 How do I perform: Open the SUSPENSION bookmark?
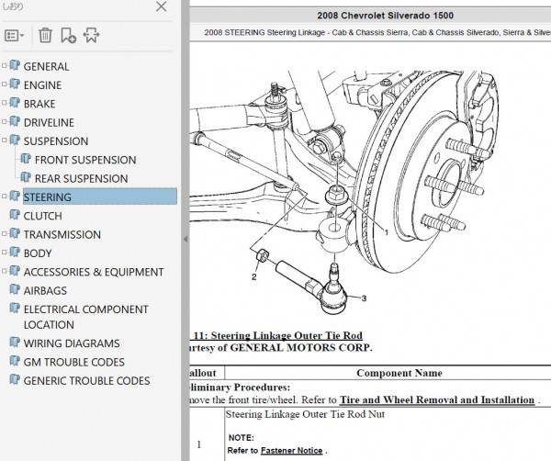pos(56,141)
